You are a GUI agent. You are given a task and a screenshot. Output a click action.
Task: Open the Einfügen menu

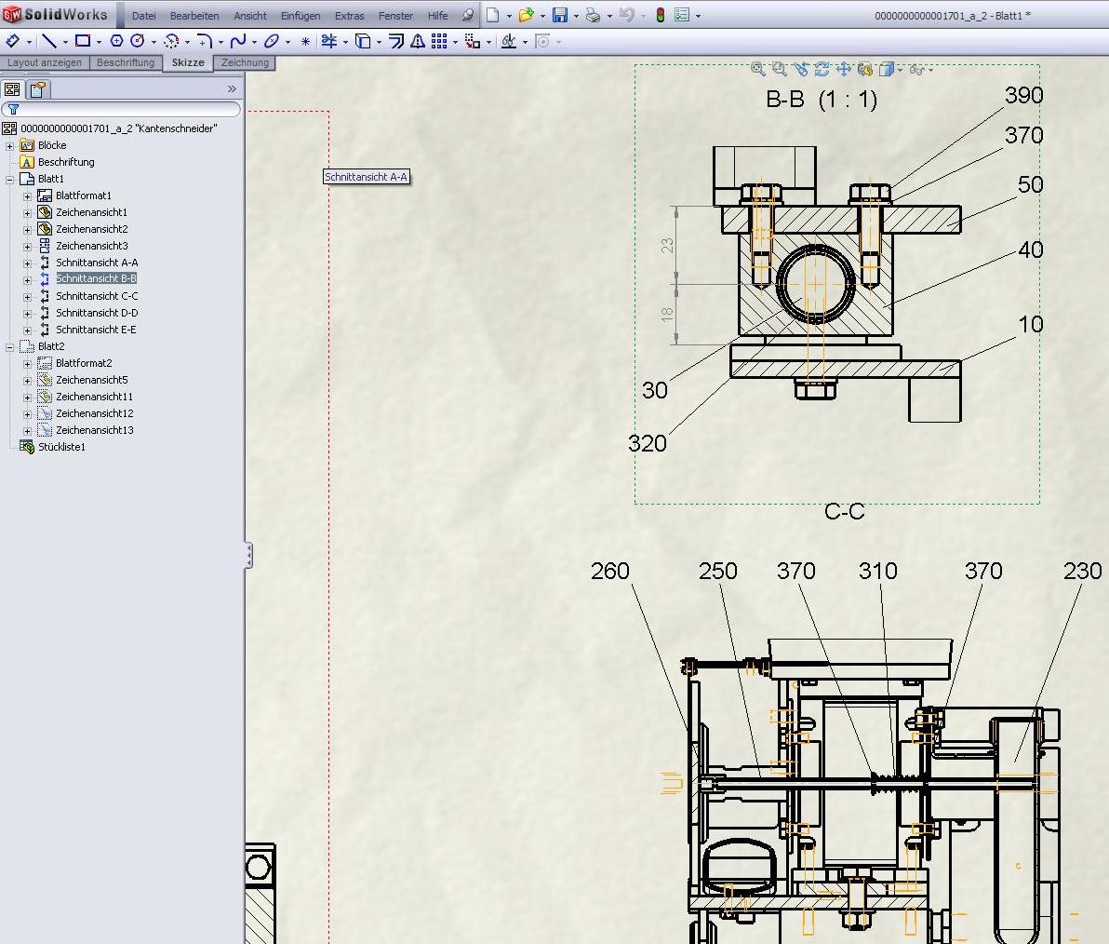click(301, 16)
